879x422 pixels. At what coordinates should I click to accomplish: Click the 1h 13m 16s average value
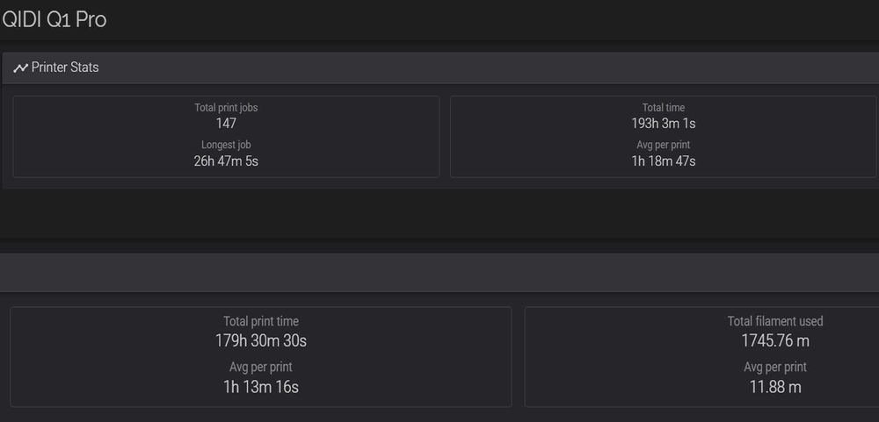[x=261, y=387]
